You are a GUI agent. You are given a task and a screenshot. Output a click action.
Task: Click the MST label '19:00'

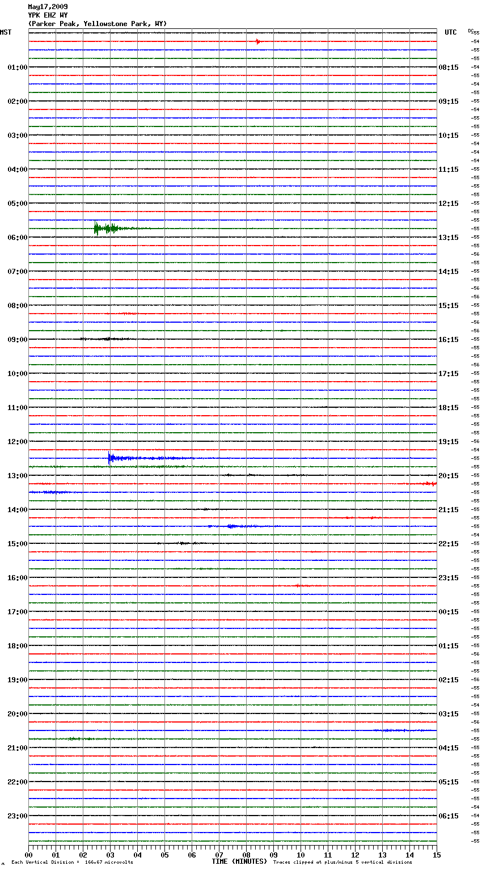(18, 680)
